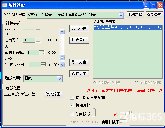Image resolution: width=165 pixels, height=128 pixels.
Task: Click the 删除条件 button
Action: (79, 40)
